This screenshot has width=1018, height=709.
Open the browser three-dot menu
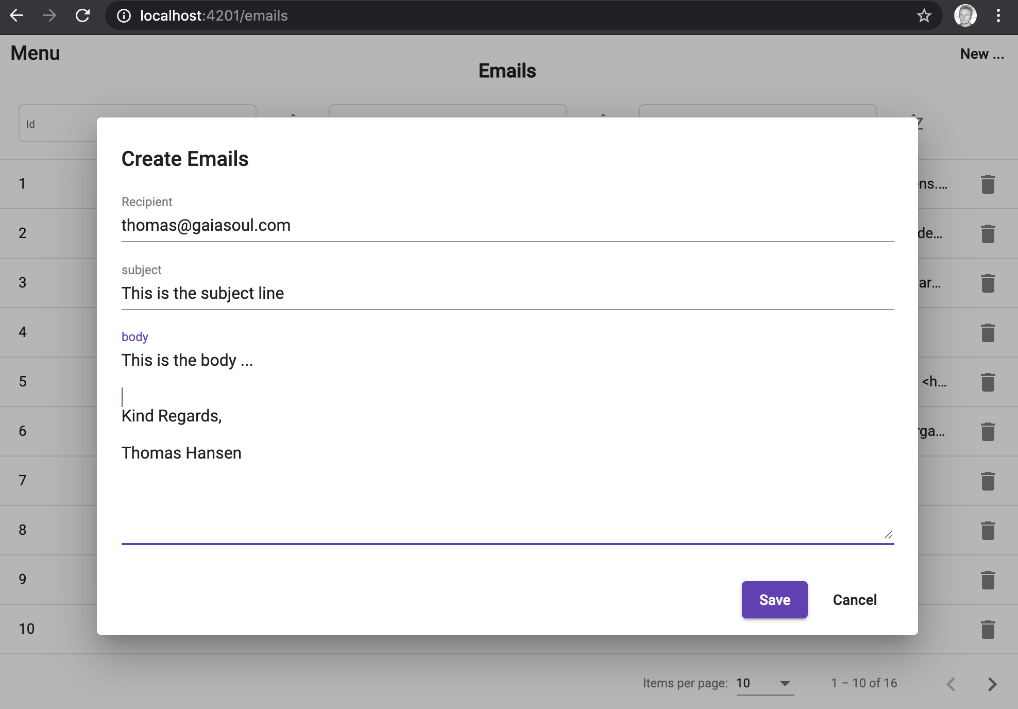click(x=998, y=15)
